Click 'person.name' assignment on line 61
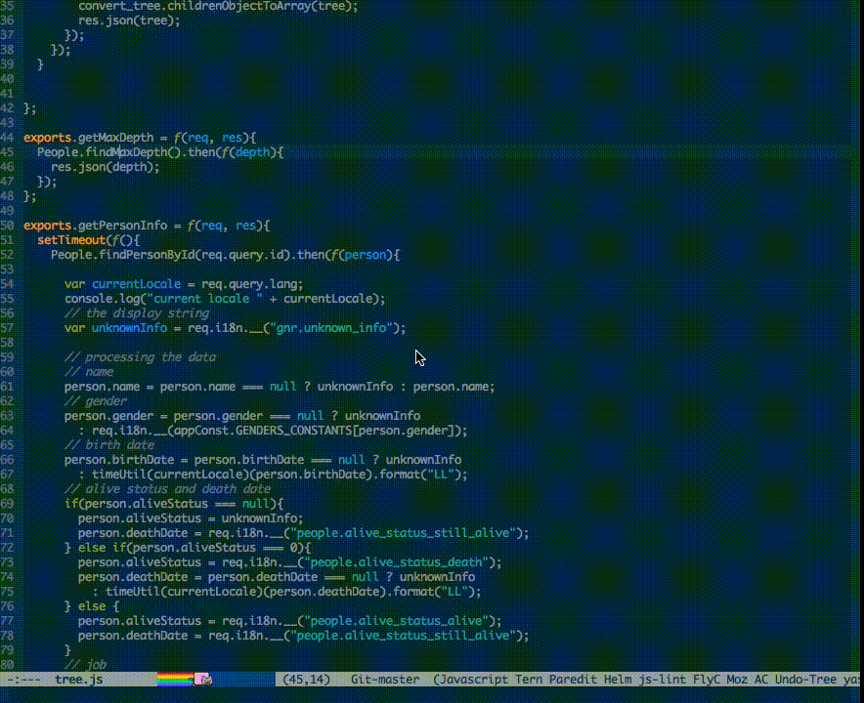Image resolution: width=864 pixels, height=703 pixels. pos(280,387)
